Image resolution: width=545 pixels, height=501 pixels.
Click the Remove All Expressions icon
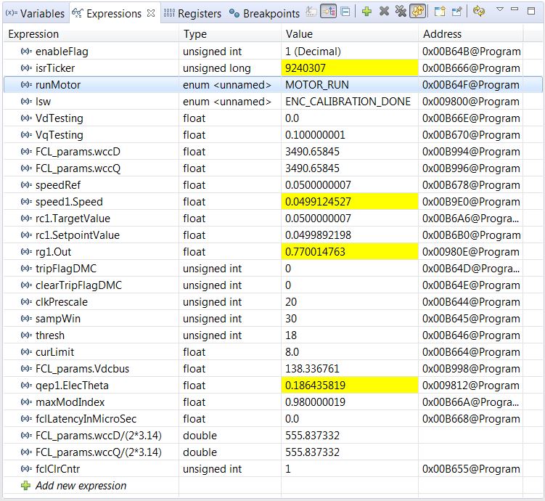click(400, 12)
